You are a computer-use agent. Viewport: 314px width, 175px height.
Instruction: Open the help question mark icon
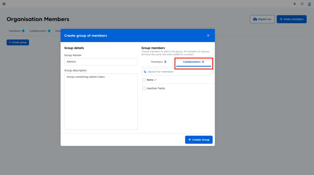pyautogui.click(x=302, y=4)
